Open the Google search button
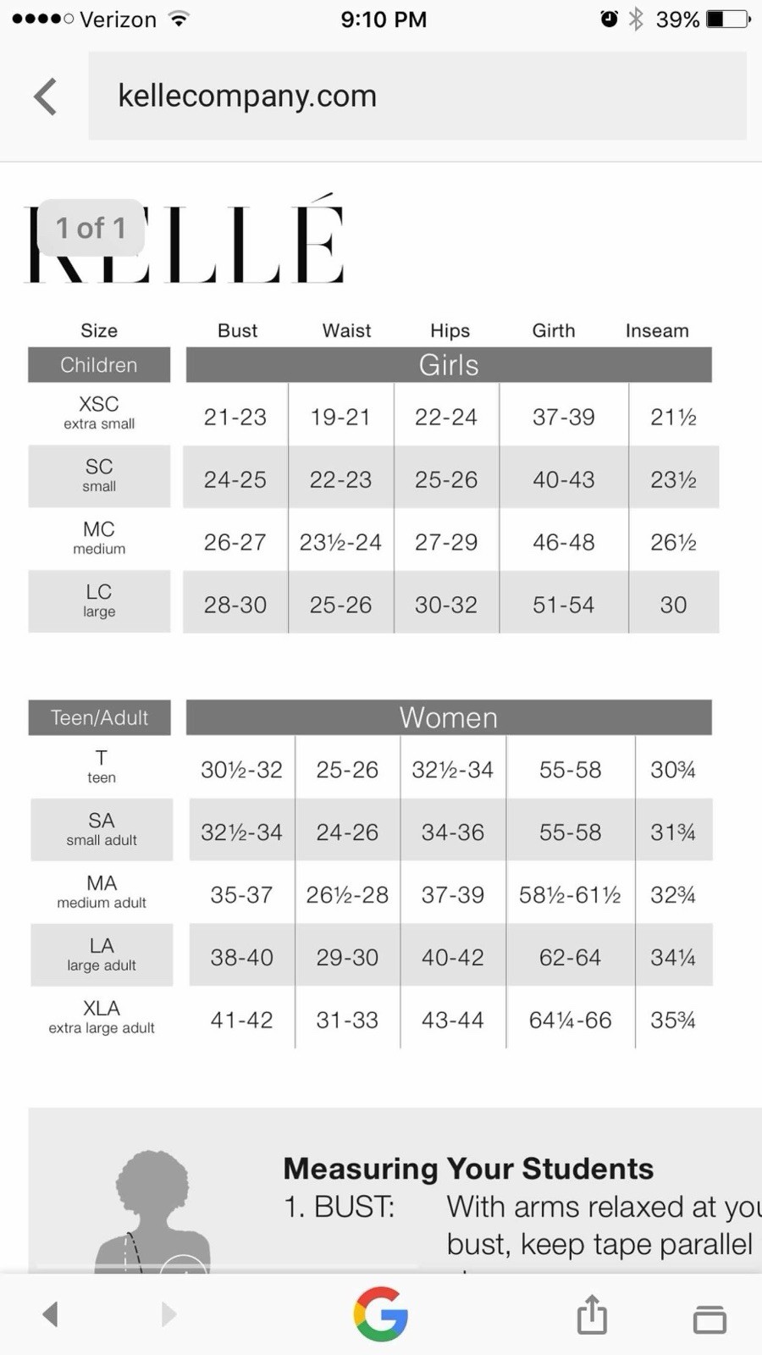This screenshot has width=762, height=1355. coord(381,1314)
